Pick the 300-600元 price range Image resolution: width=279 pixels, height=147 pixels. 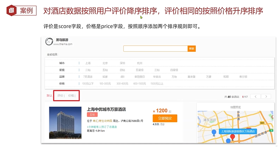coord(122,84)
